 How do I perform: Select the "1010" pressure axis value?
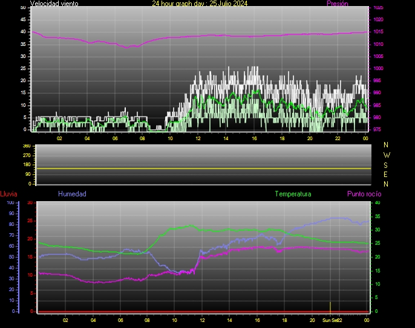[378, 44]
